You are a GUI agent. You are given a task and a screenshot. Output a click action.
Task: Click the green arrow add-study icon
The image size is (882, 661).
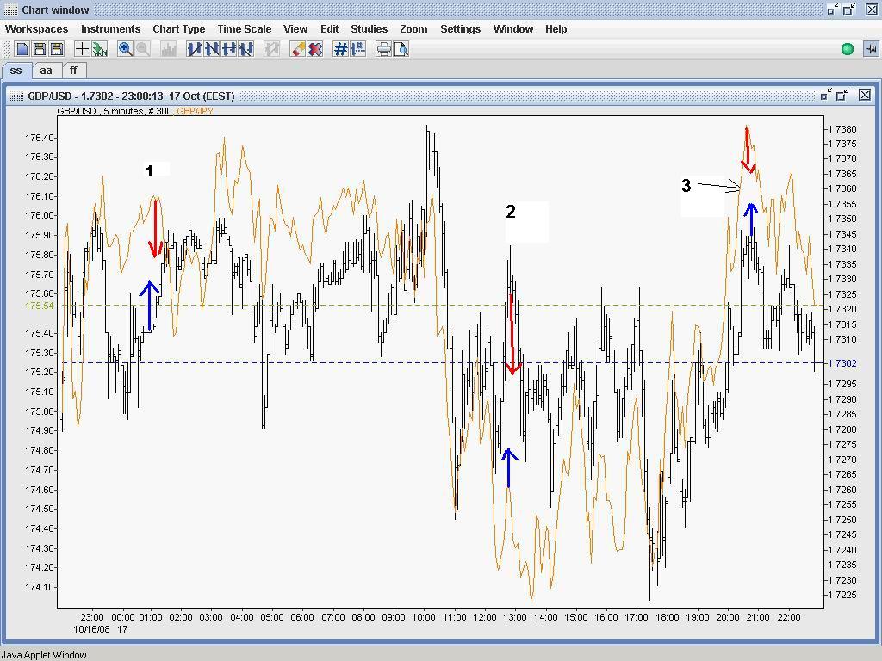click(x=100, y=49)
